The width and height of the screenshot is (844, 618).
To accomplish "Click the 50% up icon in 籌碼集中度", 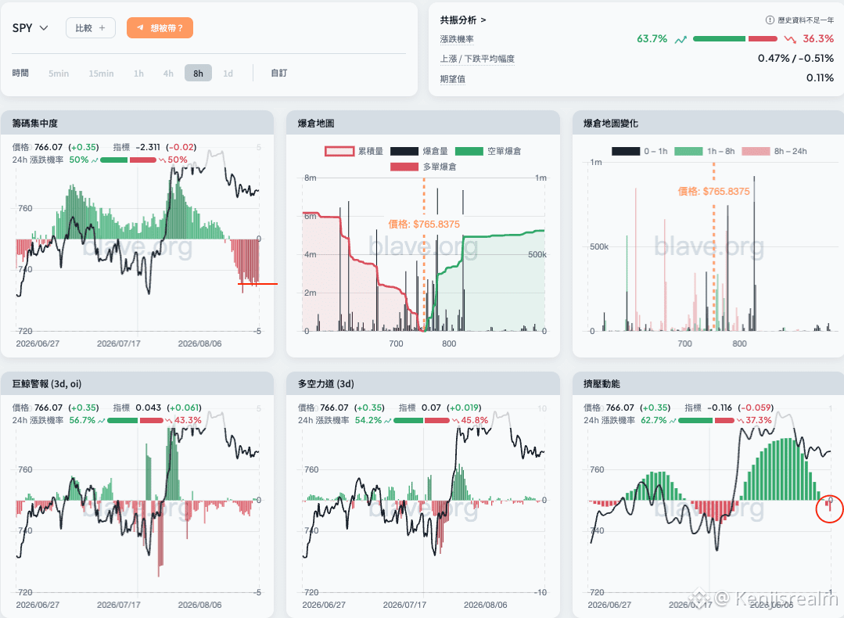I will tap(95, 160).
